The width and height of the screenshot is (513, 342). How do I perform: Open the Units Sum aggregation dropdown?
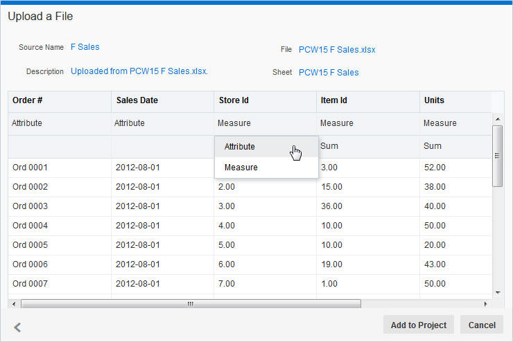(x=455, y=146)
